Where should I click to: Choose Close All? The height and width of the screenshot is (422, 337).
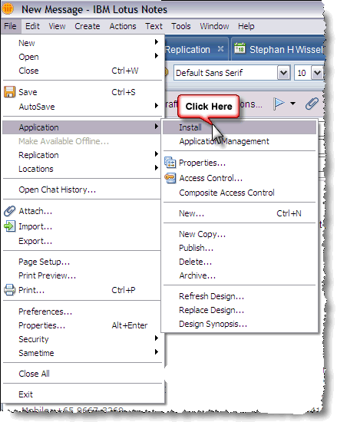click(82, 374)
